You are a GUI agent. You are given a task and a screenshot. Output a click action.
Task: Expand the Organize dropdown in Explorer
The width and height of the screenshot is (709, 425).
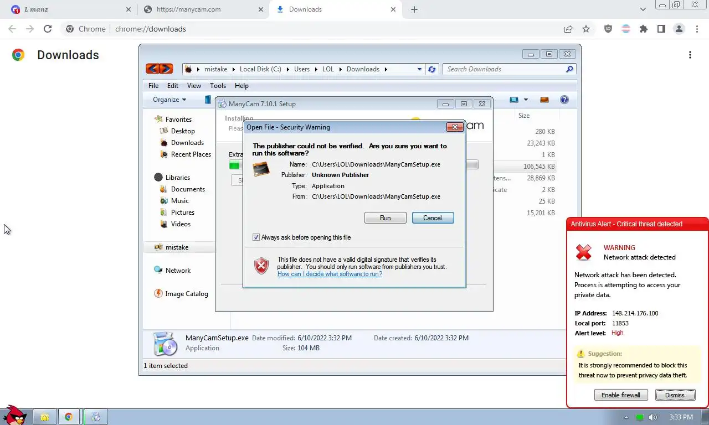(169, 100)
